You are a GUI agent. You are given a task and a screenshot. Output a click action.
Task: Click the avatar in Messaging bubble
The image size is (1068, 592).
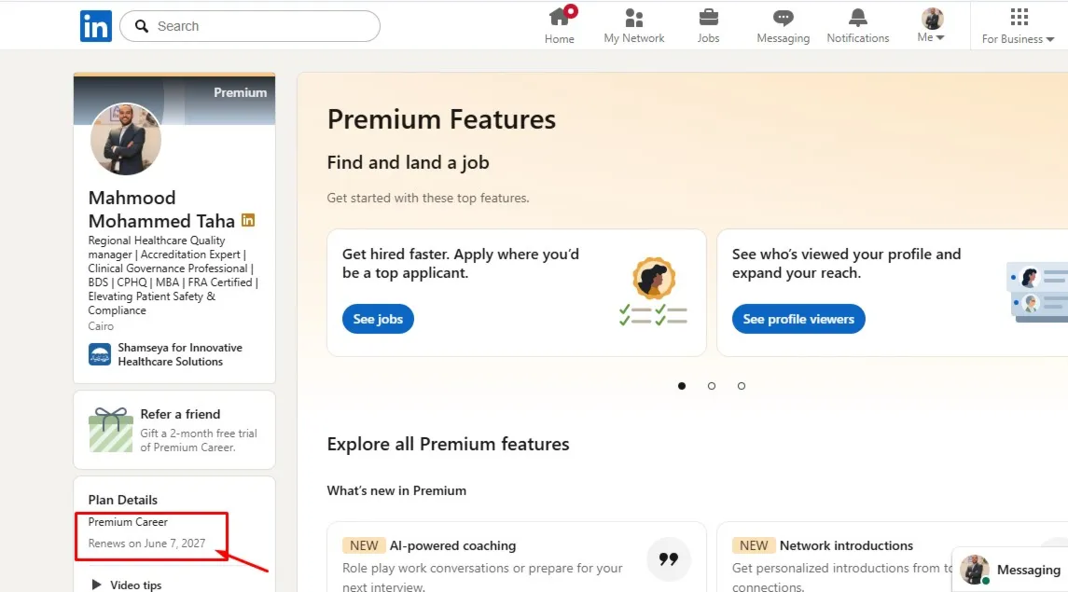pos(975,570)
